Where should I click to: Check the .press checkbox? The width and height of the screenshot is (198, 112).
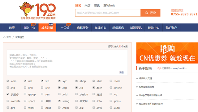[x=111, y=101]
